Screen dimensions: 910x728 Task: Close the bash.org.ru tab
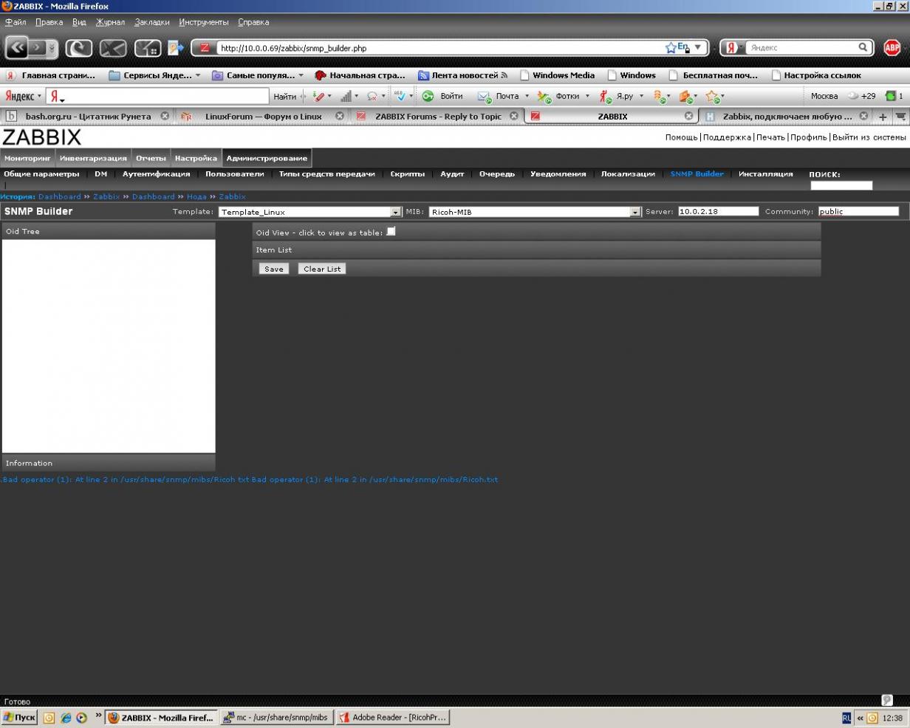(165, 116)
